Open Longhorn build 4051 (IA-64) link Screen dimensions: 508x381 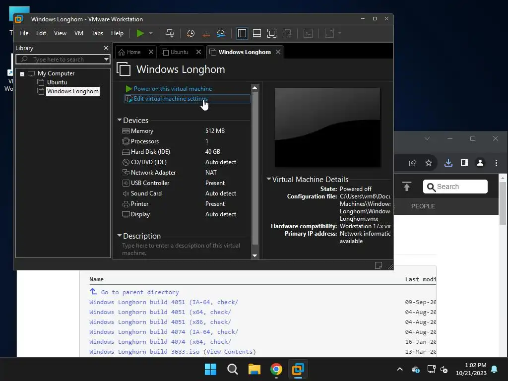tap(164, 302)
